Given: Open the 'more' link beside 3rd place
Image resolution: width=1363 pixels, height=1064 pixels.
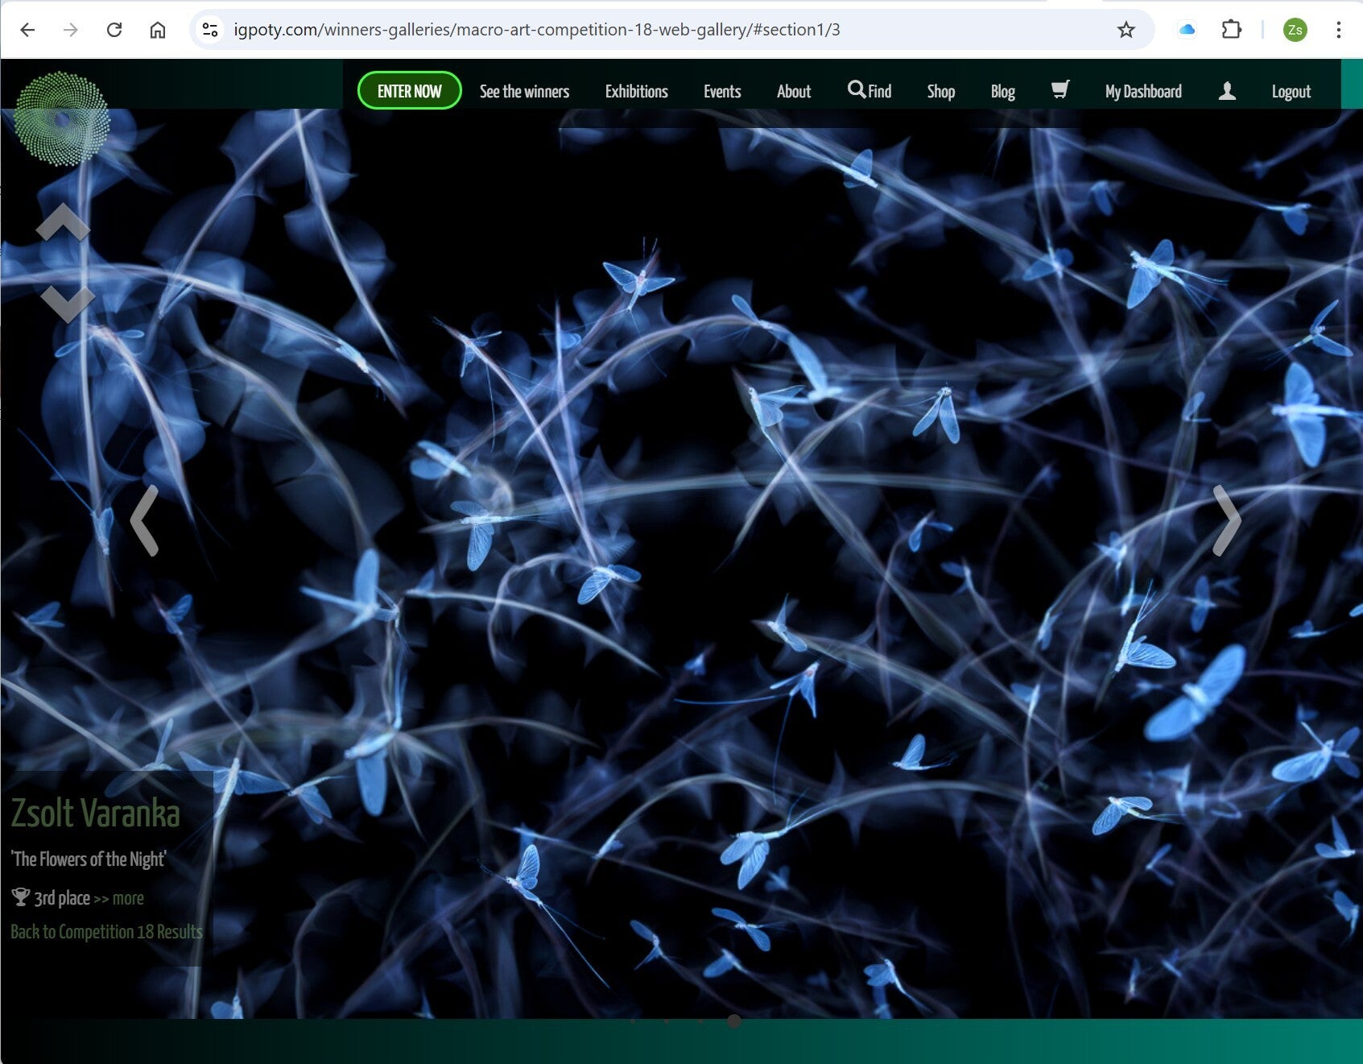Looking at the screenshot, I should pyautogui.click(x=128, y=898).
